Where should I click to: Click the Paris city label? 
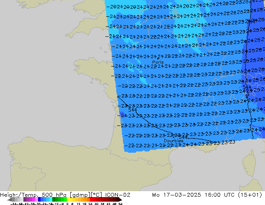(x=158, y=62)
